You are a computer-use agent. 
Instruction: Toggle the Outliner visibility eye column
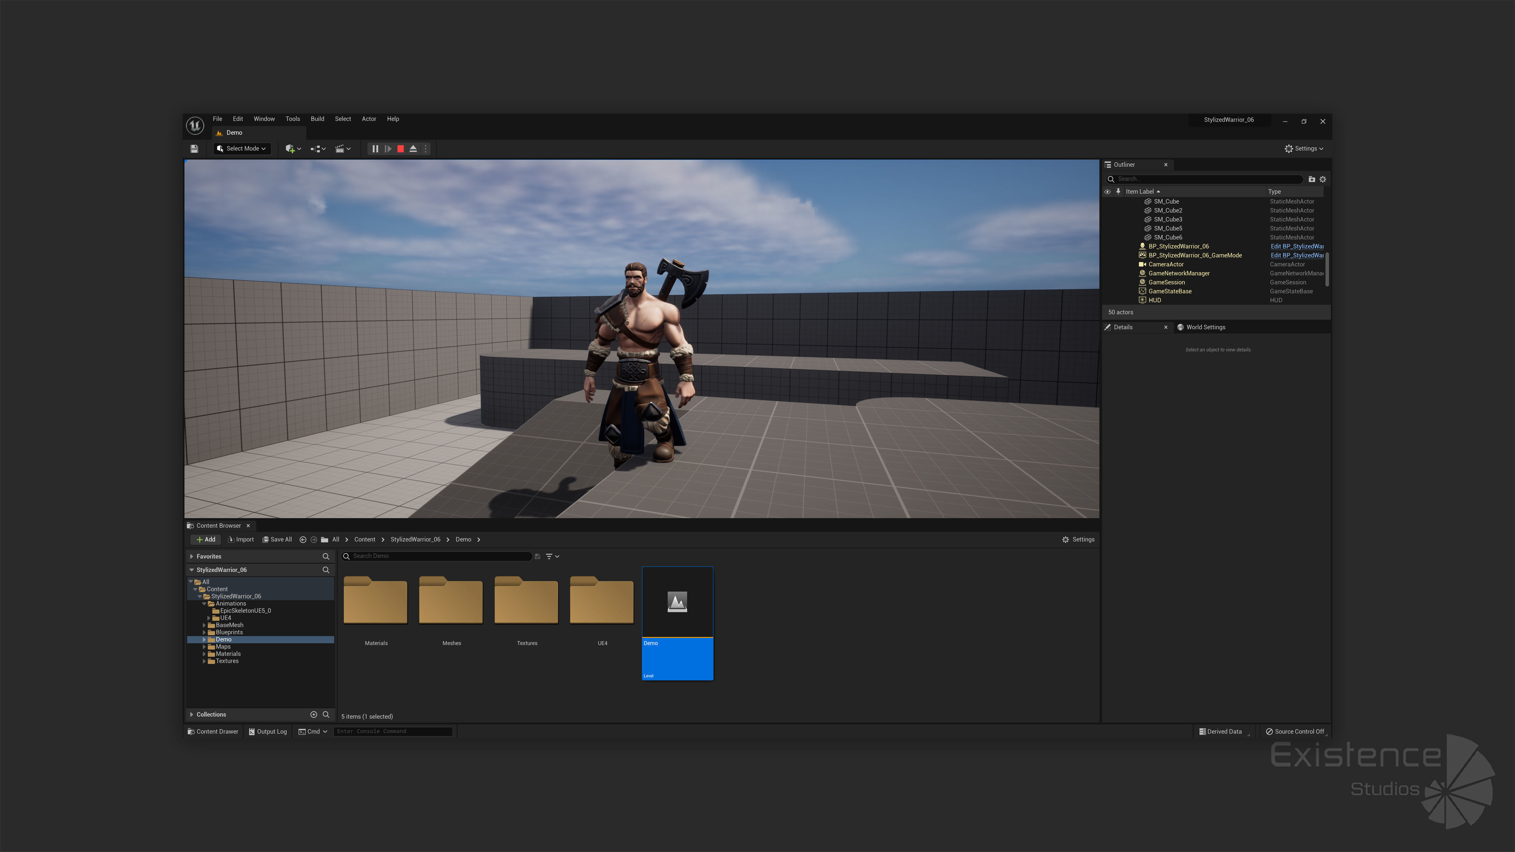(x=1107, y=192)
